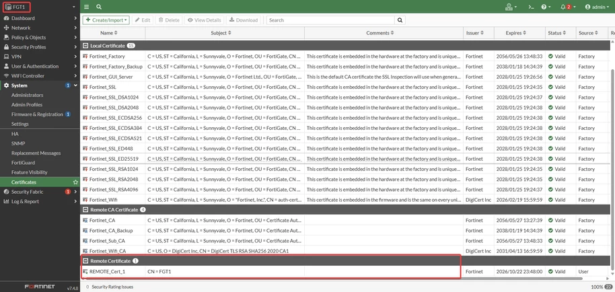Screen dimensions: 615x292
Task: Focus the certificate Search input field
Action: [330, 20]
